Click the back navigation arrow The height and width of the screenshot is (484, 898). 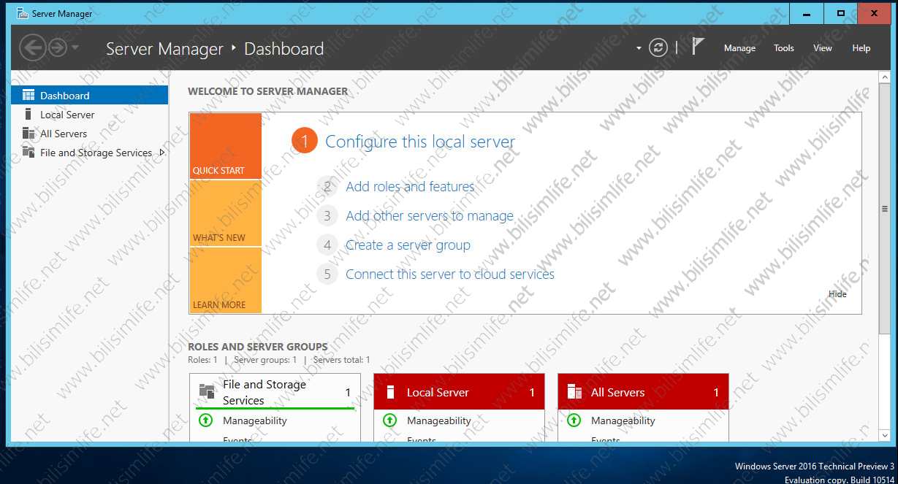(x=32, y=48)
